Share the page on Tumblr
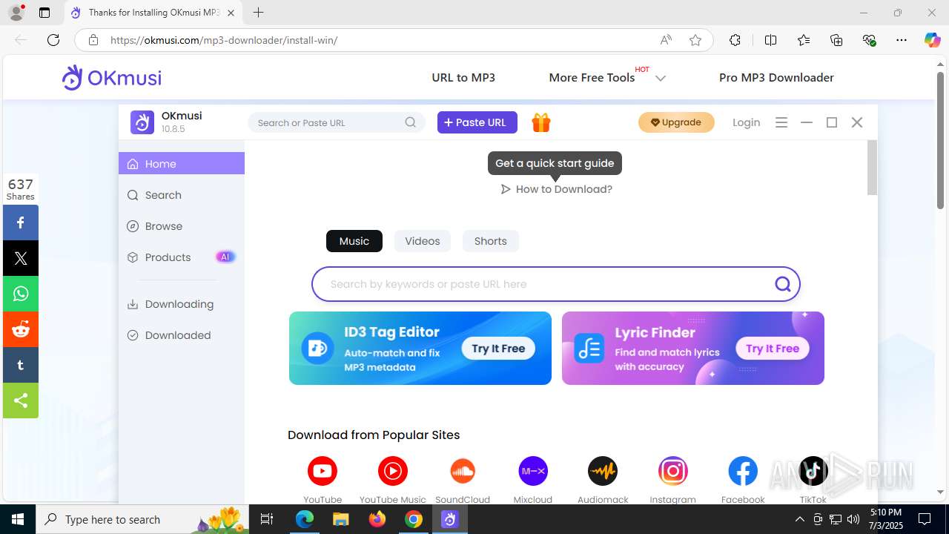This screenshot has width=949, height=534. [21, 365]
